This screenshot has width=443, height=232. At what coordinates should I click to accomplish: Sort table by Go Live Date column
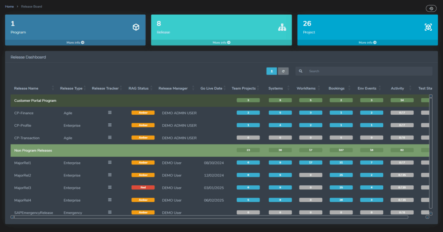[x=211, y=88]
